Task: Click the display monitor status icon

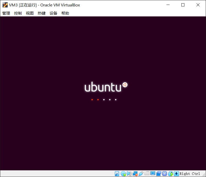Action: [x=153, y=173]
